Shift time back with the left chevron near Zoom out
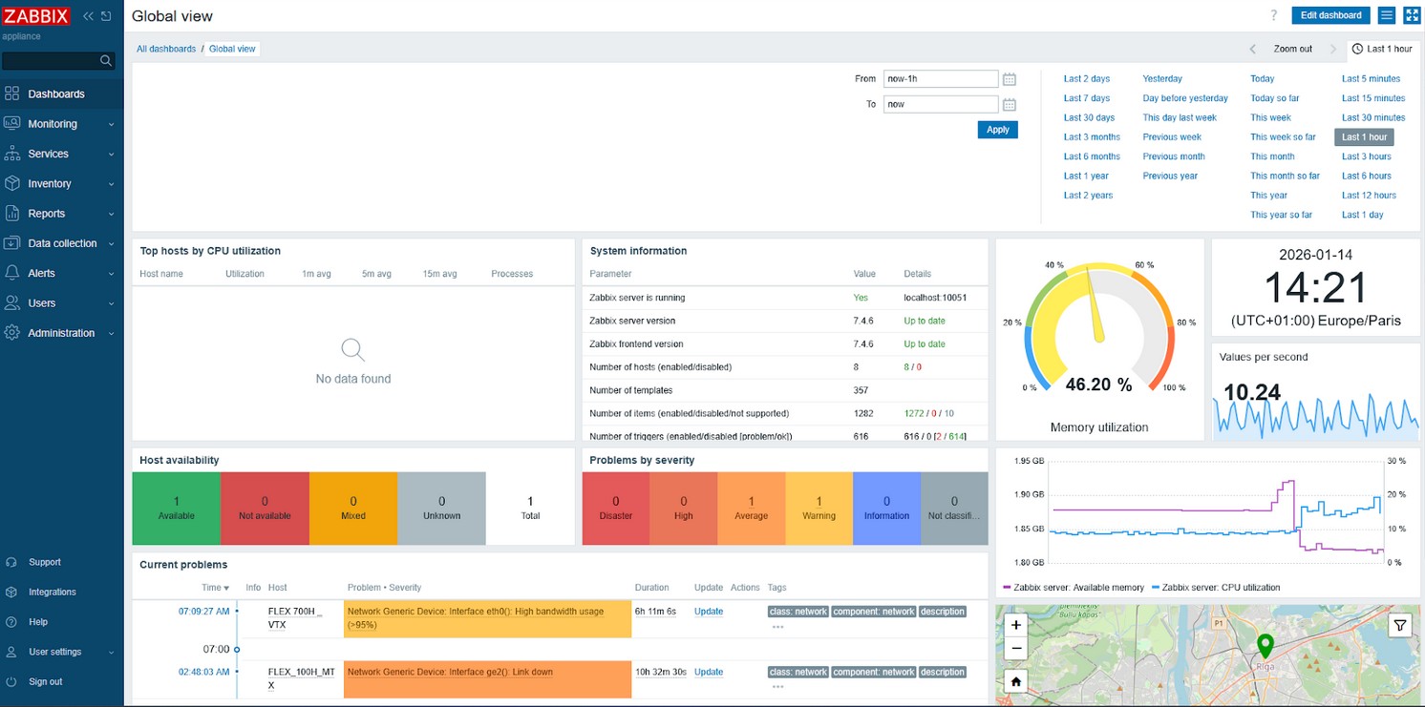The image size is (1425, 707). (1252, 49)
